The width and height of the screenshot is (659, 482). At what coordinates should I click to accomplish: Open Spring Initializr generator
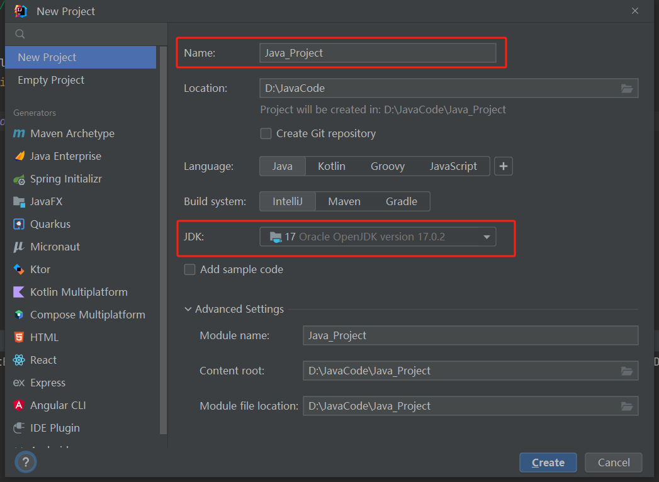tap(81, 179)
